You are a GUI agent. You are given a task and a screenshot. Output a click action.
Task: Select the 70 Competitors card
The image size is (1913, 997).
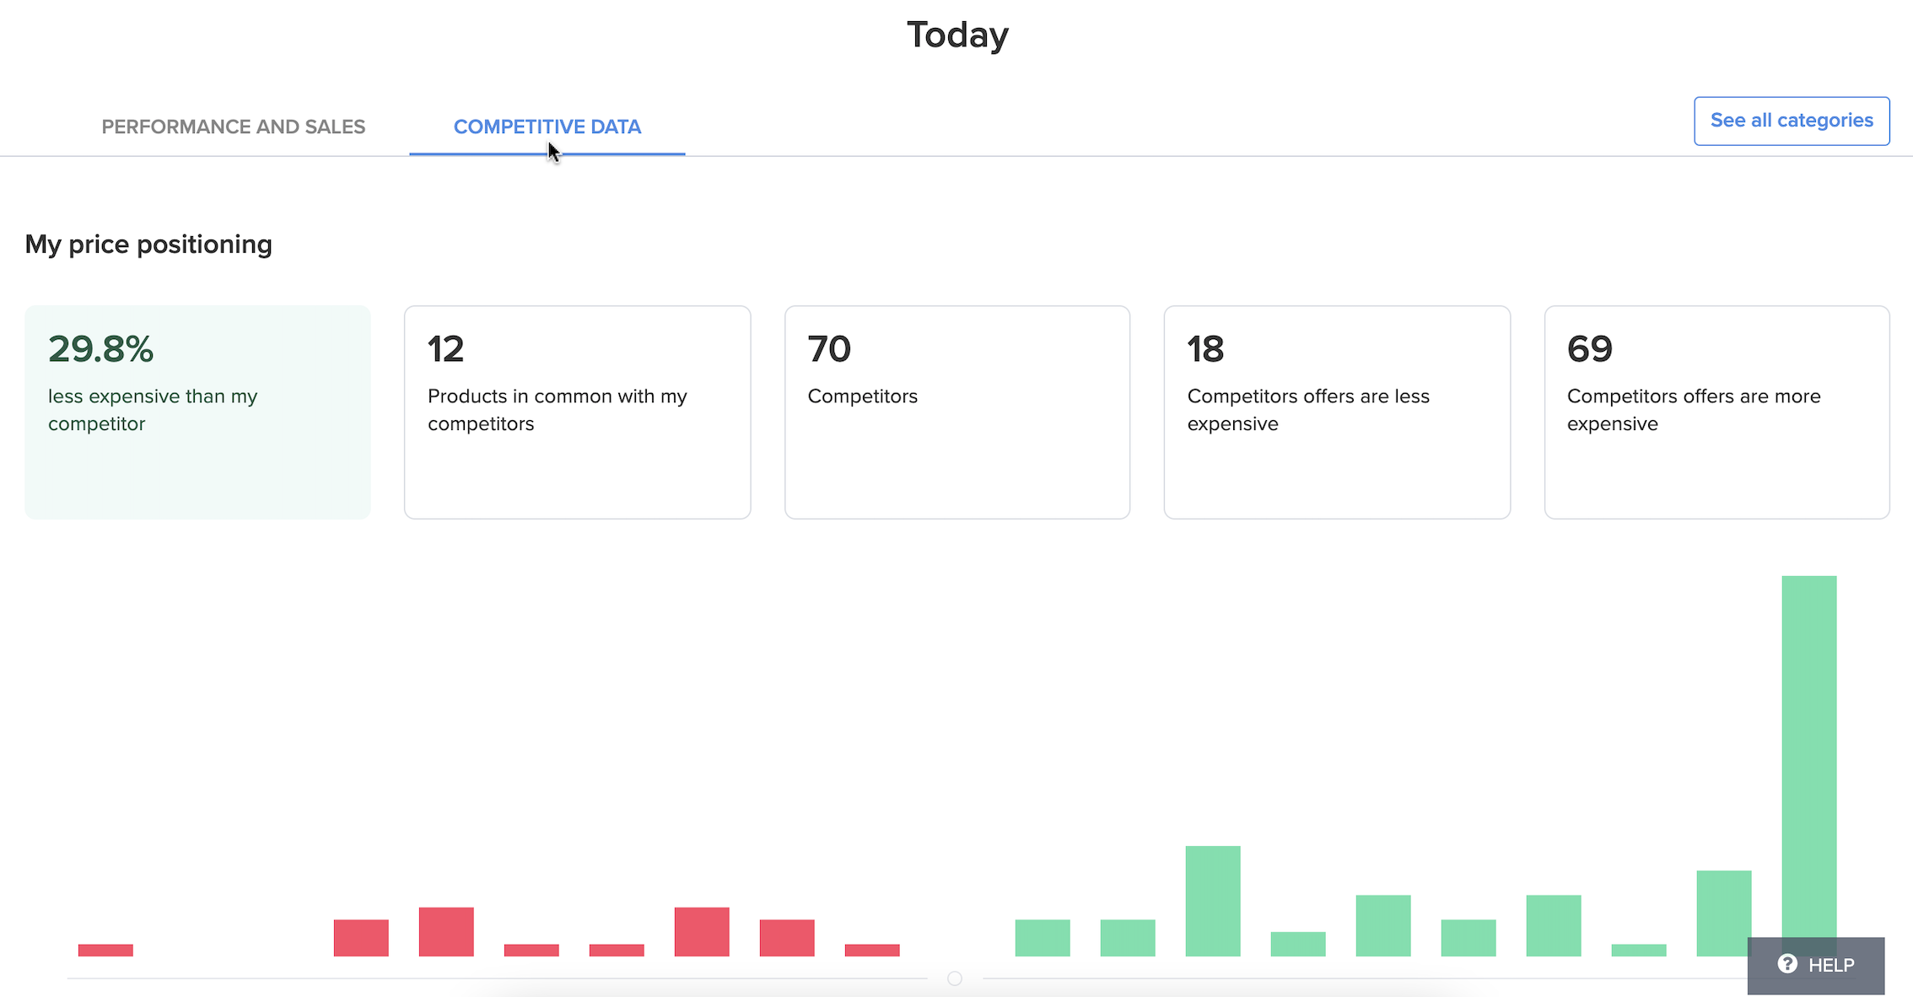[x=957, y=412]
